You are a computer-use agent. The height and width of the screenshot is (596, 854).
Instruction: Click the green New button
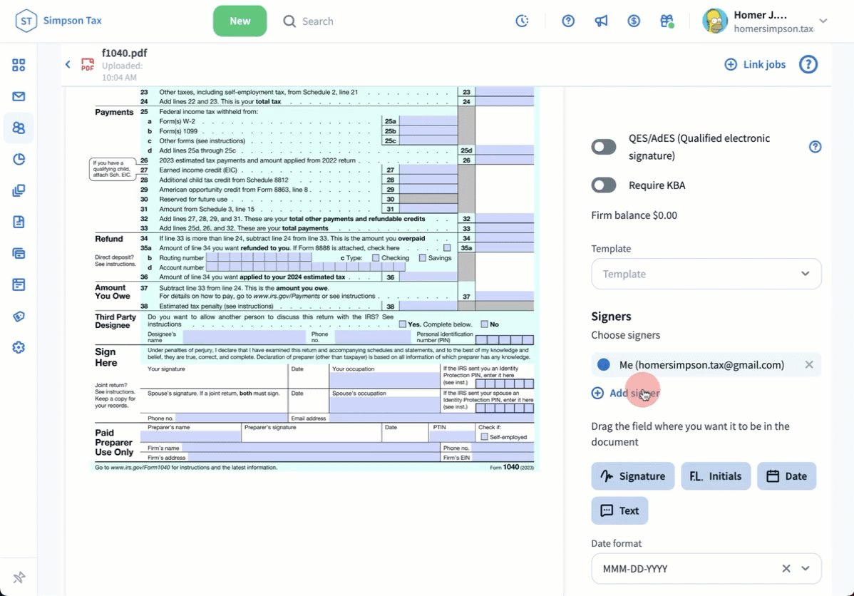[x=240, y=21]
